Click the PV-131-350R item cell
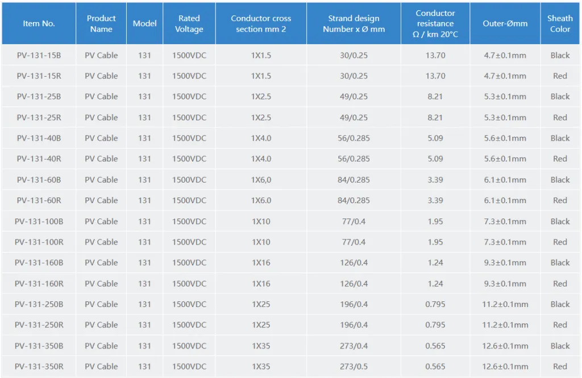 pos(39,367)
